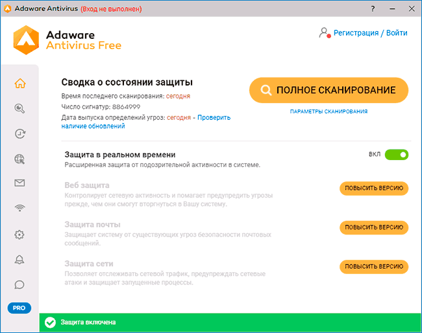This screenshot has width=422, height=333.
Task: Click the Защита в реальном времени heading
Action: click(x=119, y=155)
